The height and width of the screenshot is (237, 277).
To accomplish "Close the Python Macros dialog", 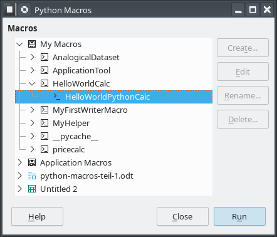I will click(182, 216).
